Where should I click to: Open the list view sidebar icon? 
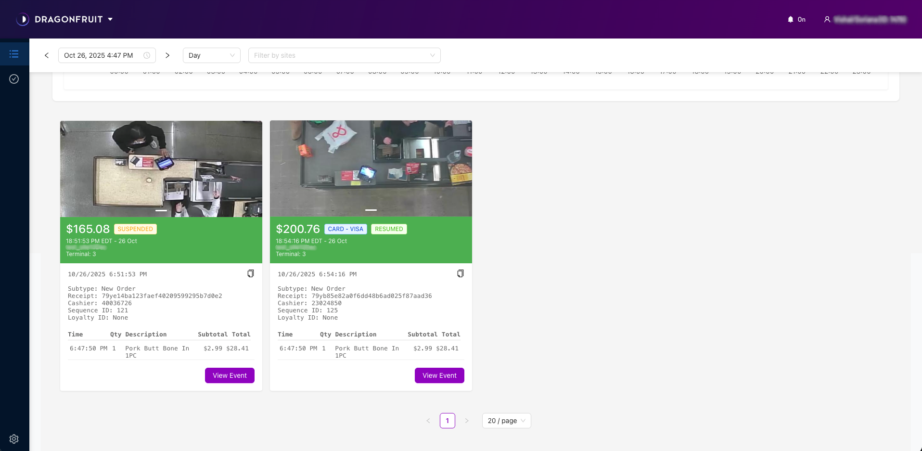click(14, 54)
